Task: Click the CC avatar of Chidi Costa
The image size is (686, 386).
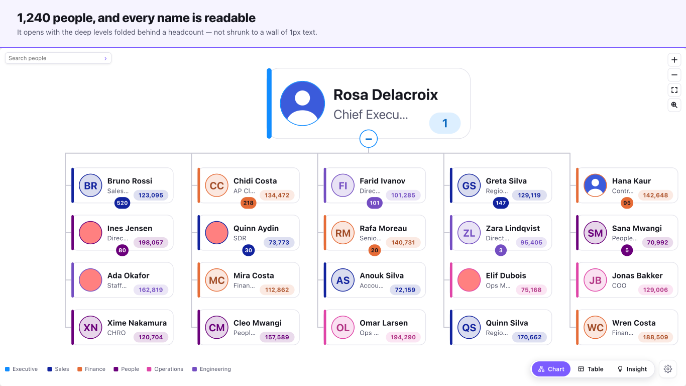Action: pos(216,185)
